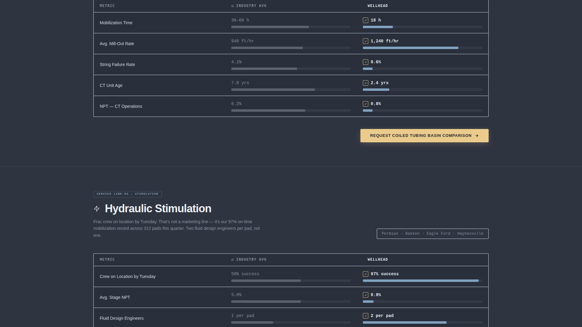582x327 pixels.
Task: Click the arrow icon on the comparison button
Action: (477, 136)
